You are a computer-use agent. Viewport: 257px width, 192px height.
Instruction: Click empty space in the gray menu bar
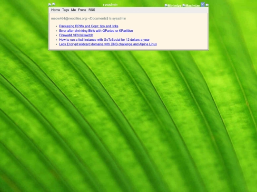(148, 10)
